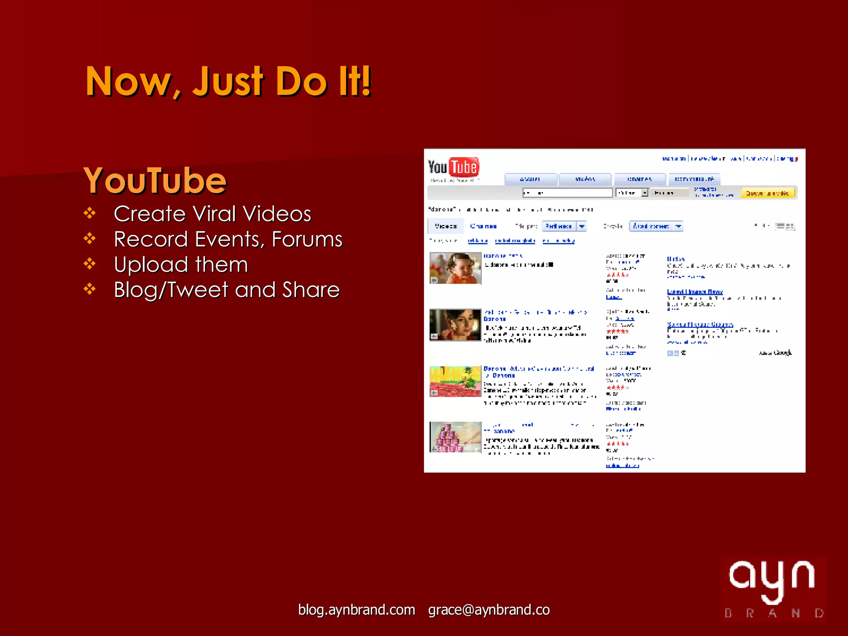848x636 pixels.
Task: Switch to grid view icon in results
Action: (790, 226)
